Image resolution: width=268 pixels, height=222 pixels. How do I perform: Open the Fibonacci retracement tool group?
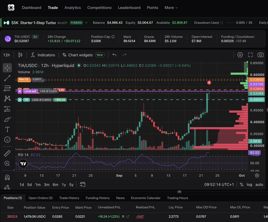coord(7,88)
